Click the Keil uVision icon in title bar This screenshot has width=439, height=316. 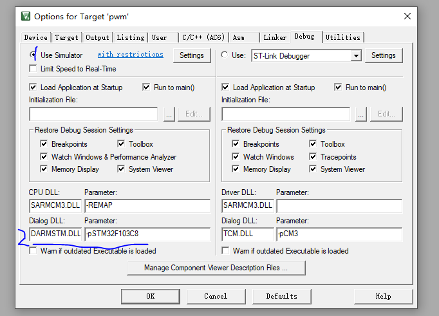coord(26,16)
